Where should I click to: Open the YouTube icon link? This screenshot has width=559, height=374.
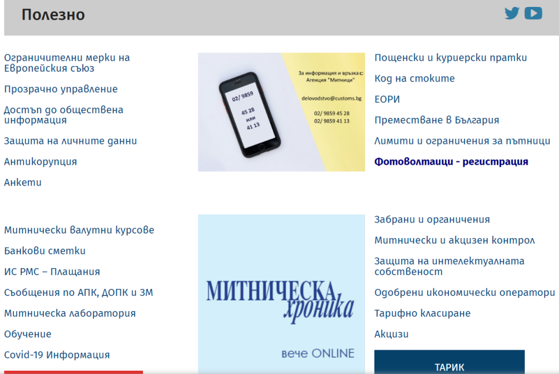(533, 13)
